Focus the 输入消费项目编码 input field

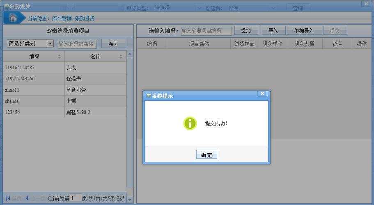[206, 31]
